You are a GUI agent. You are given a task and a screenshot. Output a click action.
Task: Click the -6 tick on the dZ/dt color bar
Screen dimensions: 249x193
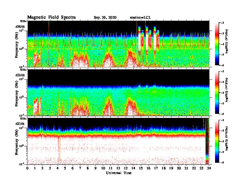point(223,162)
